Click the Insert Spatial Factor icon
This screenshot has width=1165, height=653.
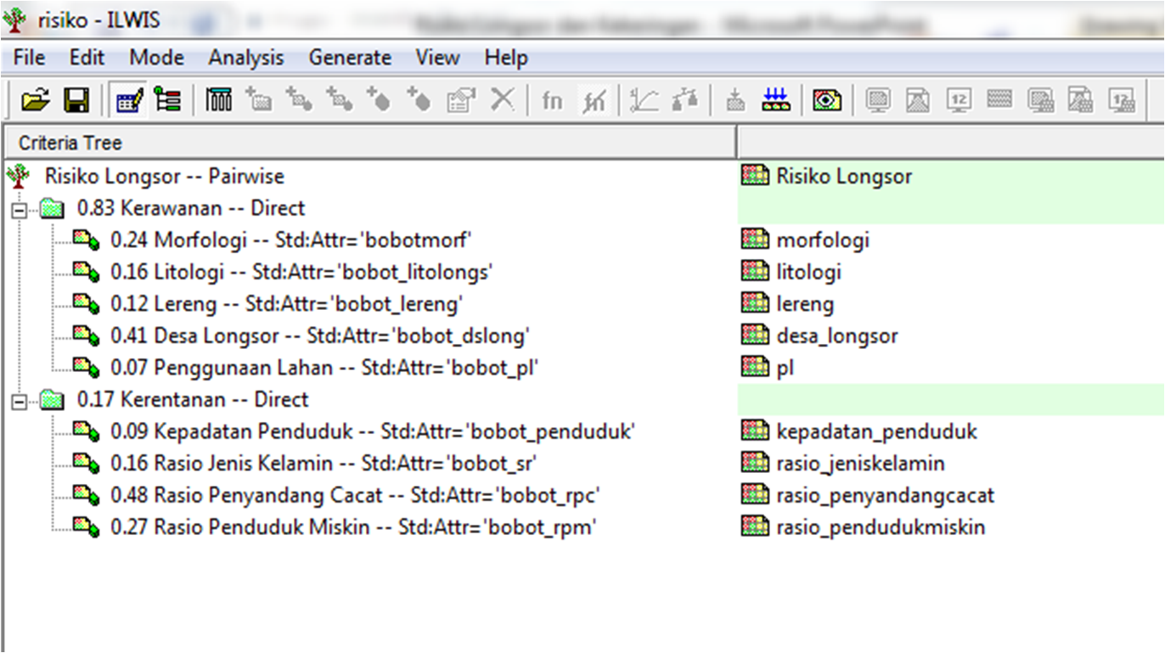click(x=300, y=101)
